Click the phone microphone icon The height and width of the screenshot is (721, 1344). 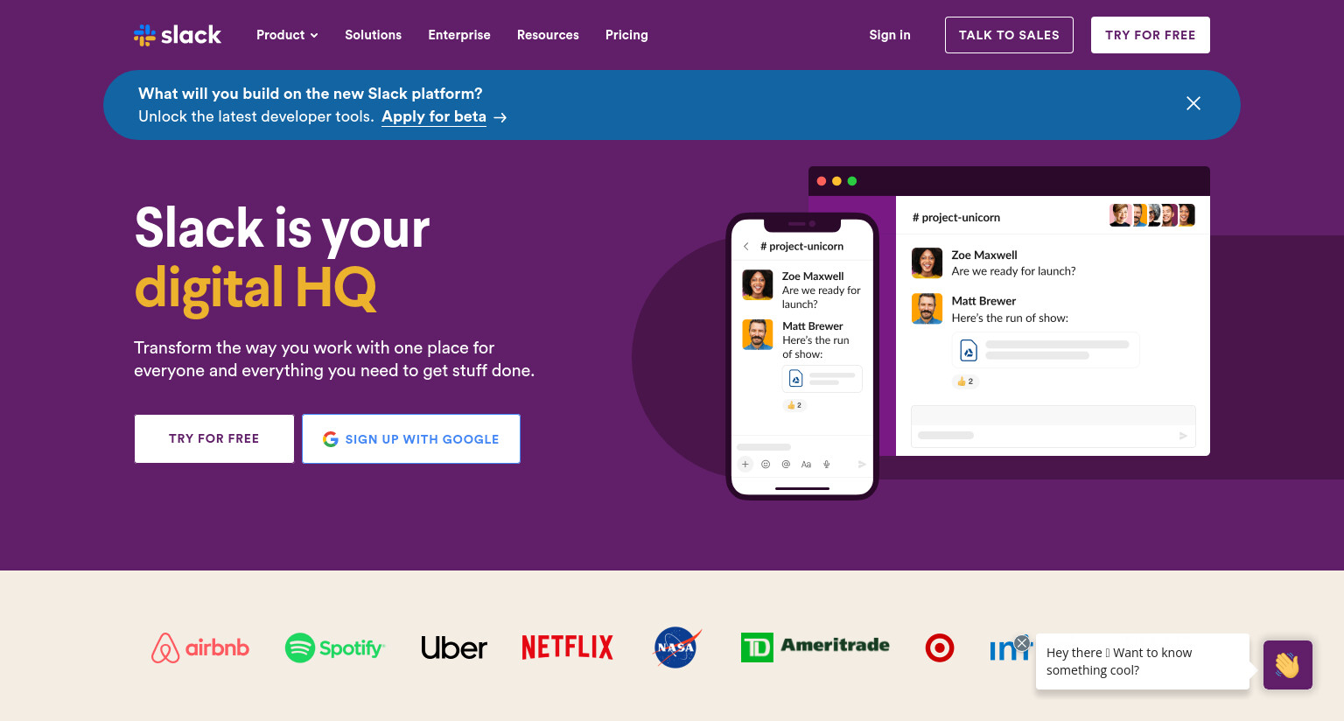(827, 465)
